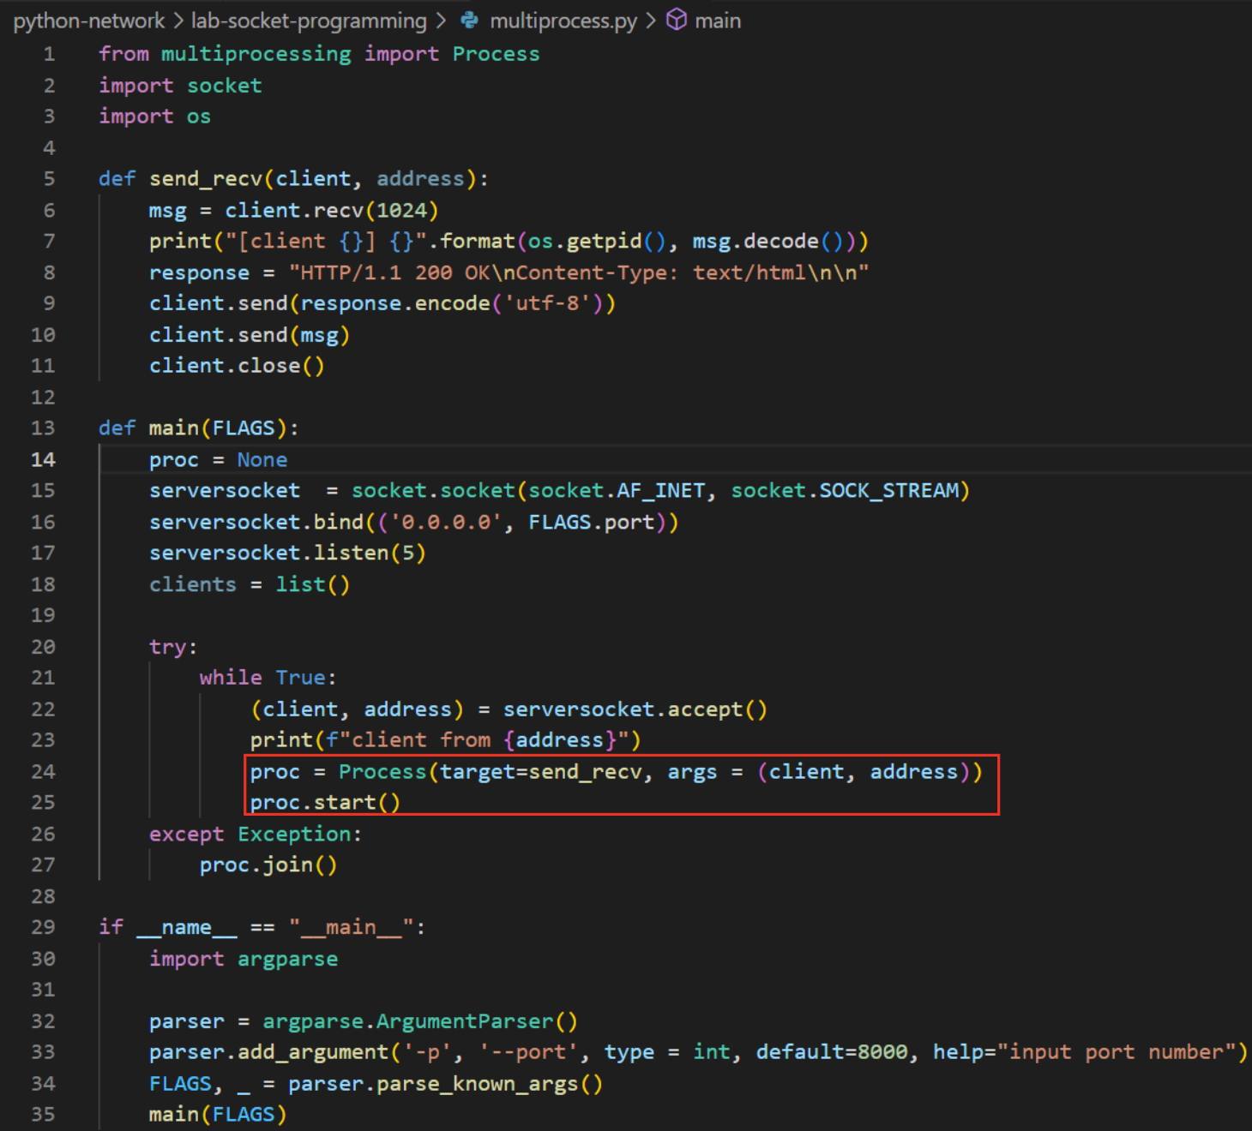The width and height of the screenshot is (1252, 1131).
Task: Click the 'HTTP/1.1 200 OK' response string
Action: 395,273
